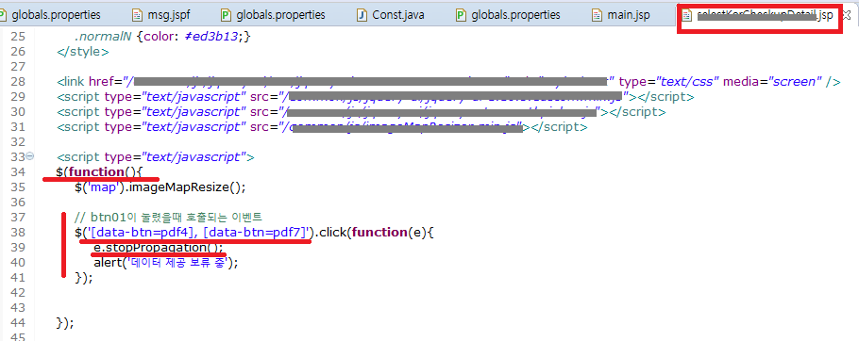Click the closing '</style>' tag
Viewport: 859px width, 341px height.
(x=83, y=52)
